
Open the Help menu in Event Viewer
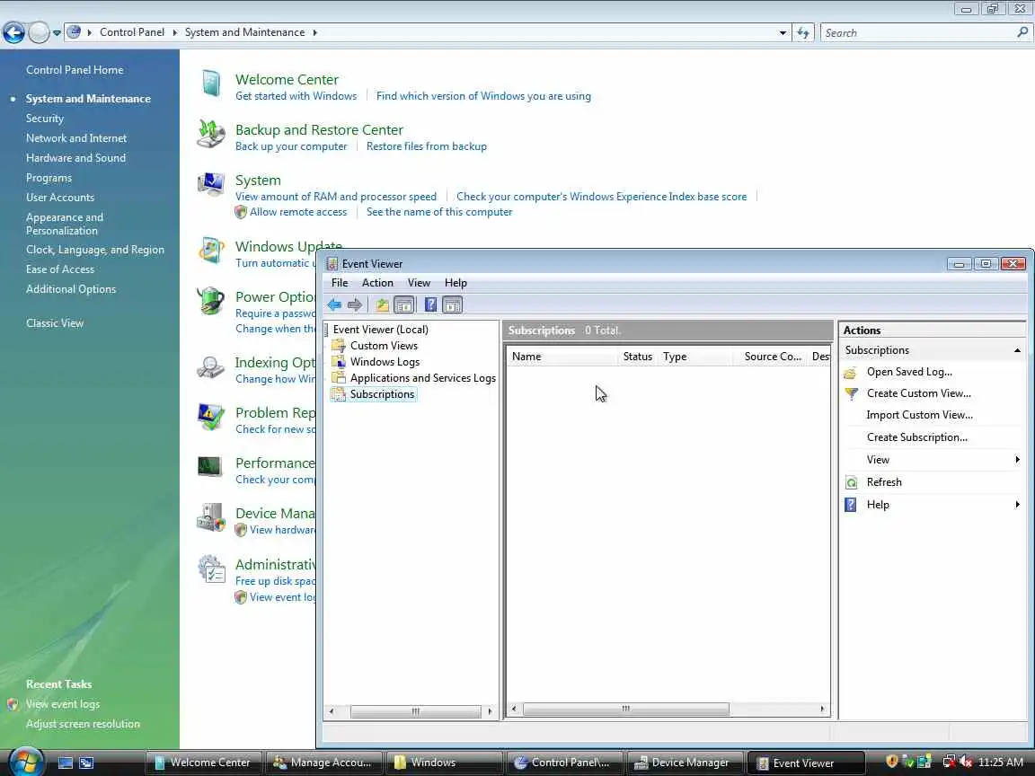pos(456,283)
